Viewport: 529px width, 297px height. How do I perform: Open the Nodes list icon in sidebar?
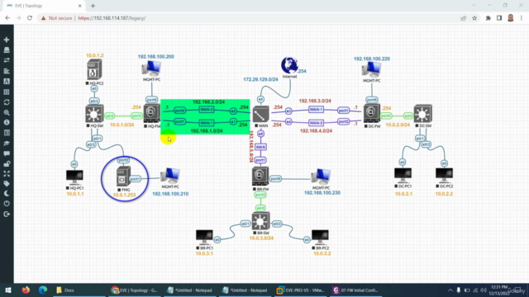coord(7,50)
